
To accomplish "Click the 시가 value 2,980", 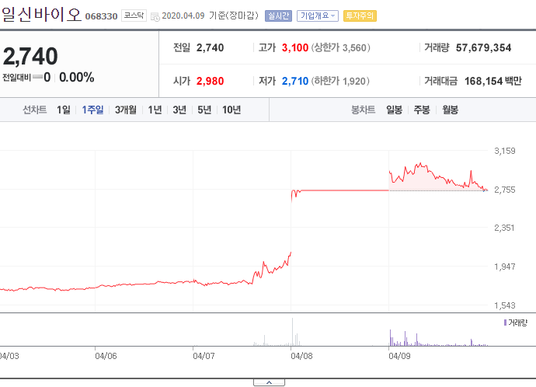I will (x=210, y=81).
